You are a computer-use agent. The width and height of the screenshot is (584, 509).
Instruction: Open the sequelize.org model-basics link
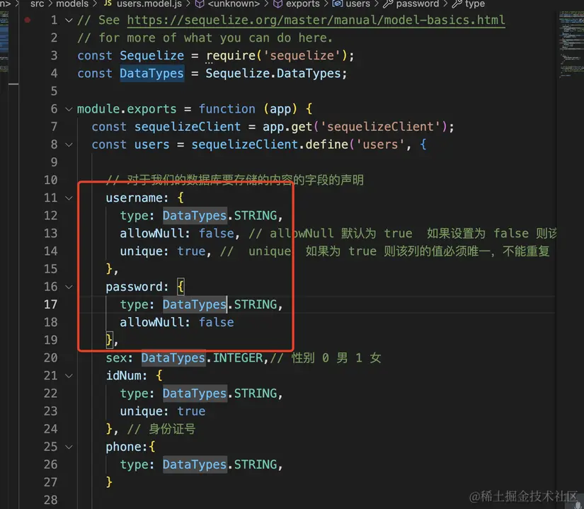(x=316, y=20)
